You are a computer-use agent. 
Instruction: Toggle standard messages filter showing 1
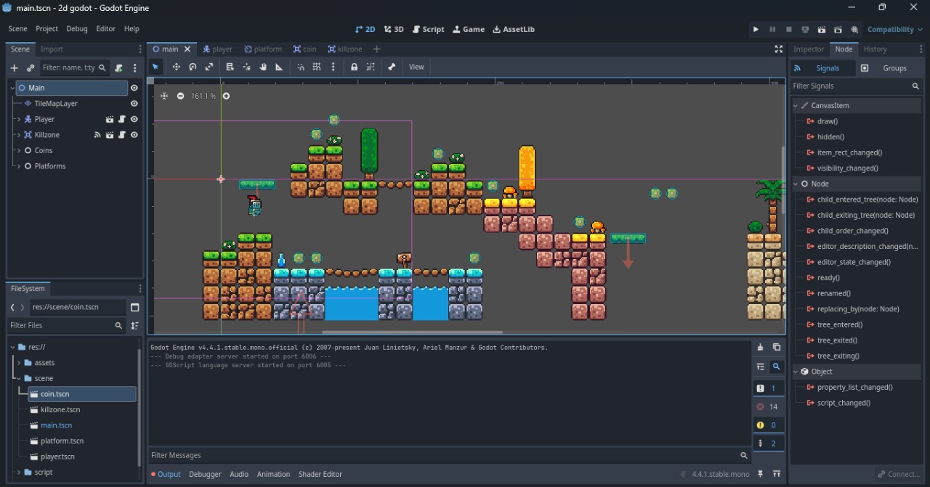767,389
